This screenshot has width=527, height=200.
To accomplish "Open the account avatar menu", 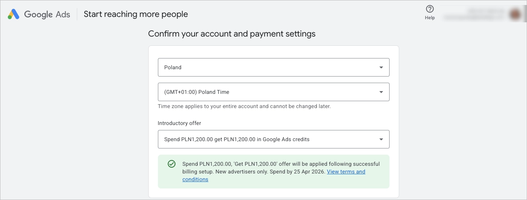I will tap(515, 14).
